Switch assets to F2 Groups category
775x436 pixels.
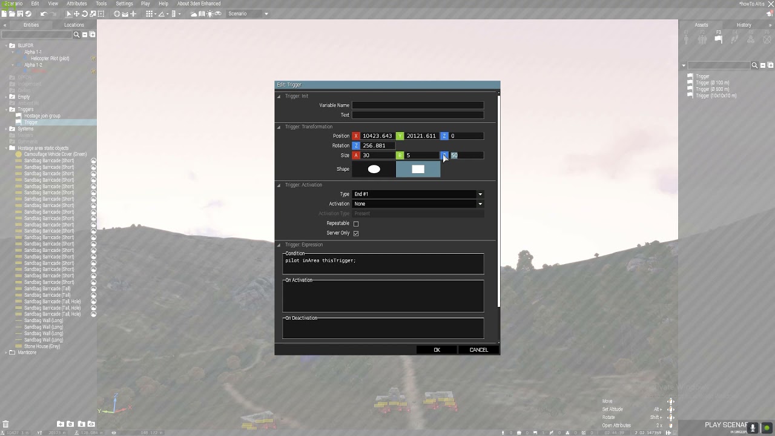pyautogui.click(x=702, y=39)
